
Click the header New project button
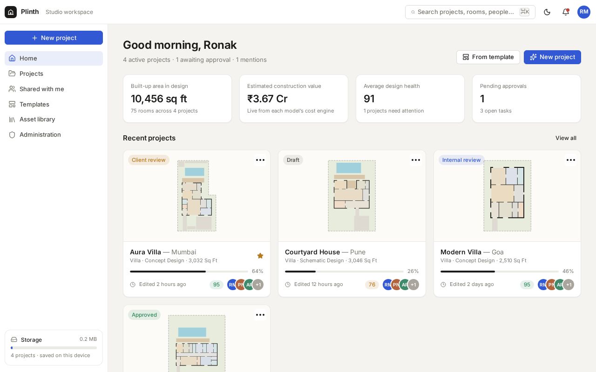point(552,57)
